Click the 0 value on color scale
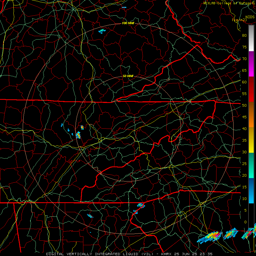 pyautogui.click(x=245, y=222)
